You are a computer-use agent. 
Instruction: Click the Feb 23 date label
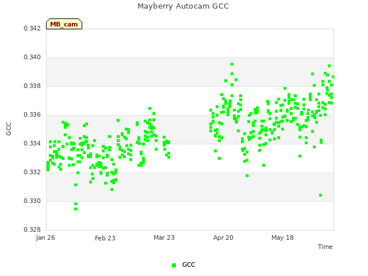pyautogui.click(x=105, y=238)
